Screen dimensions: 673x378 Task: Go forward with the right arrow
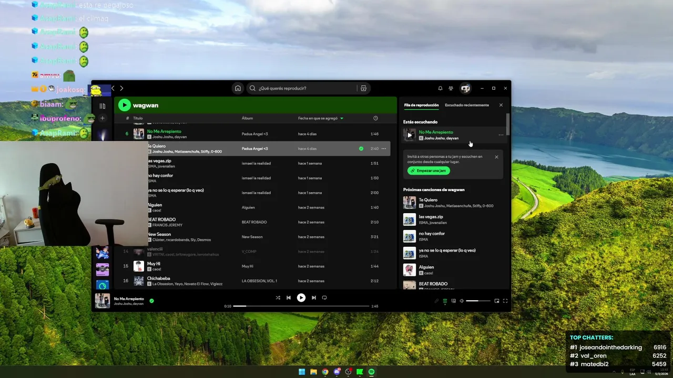[121, 88]
